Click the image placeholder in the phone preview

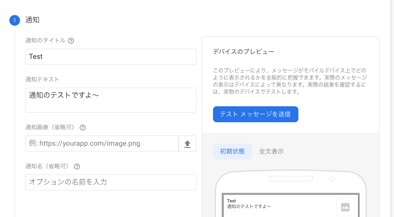tap(345, 207)
